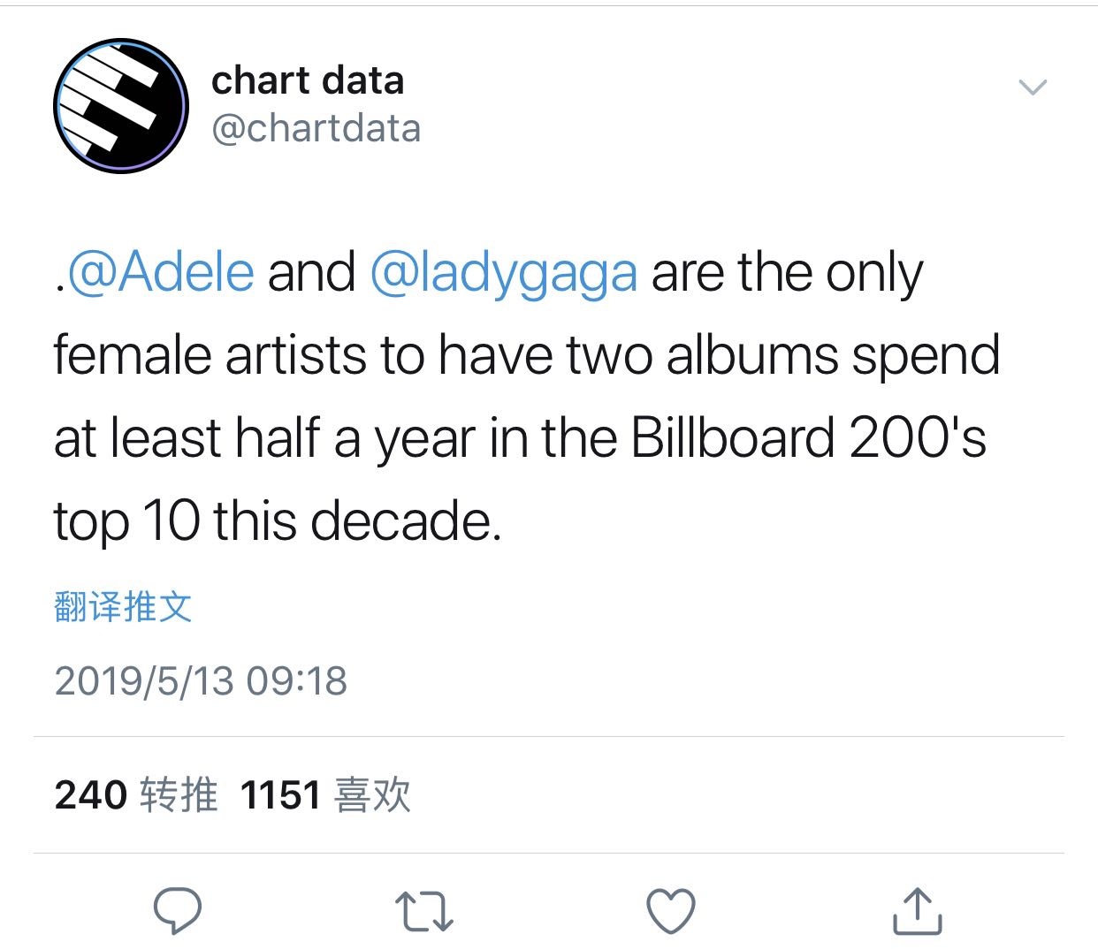Open the @ladygaga mention link
This screenshot has height=949, width=1098.
pos(503,272)
